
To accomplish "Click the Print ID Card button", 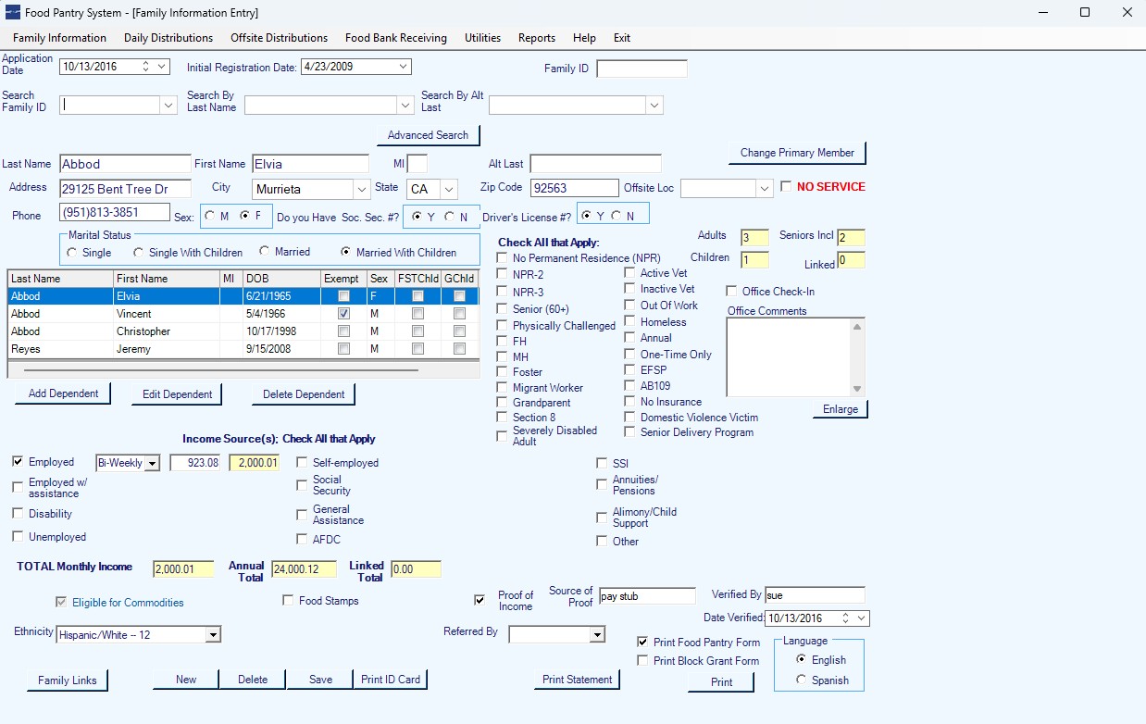I will [x=391, y=680].
